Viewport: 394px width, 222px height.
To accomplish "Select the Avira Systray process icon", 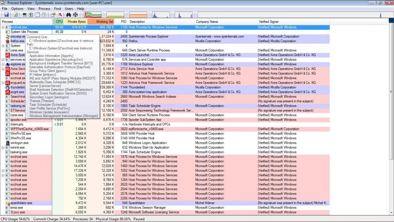I will 8,55.
